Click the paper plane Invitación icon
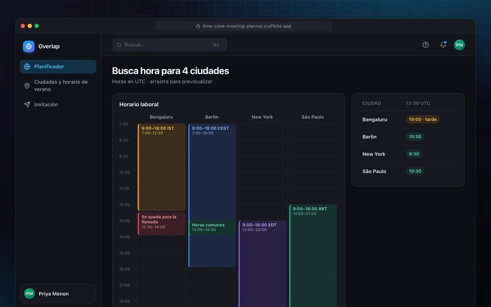 [27, 104]
